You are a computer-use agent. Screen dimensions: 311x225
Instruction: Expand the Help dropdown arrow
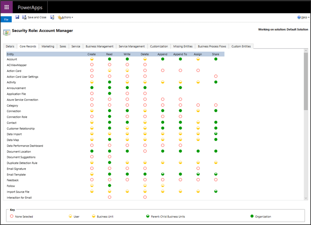(x=308, y=17)
